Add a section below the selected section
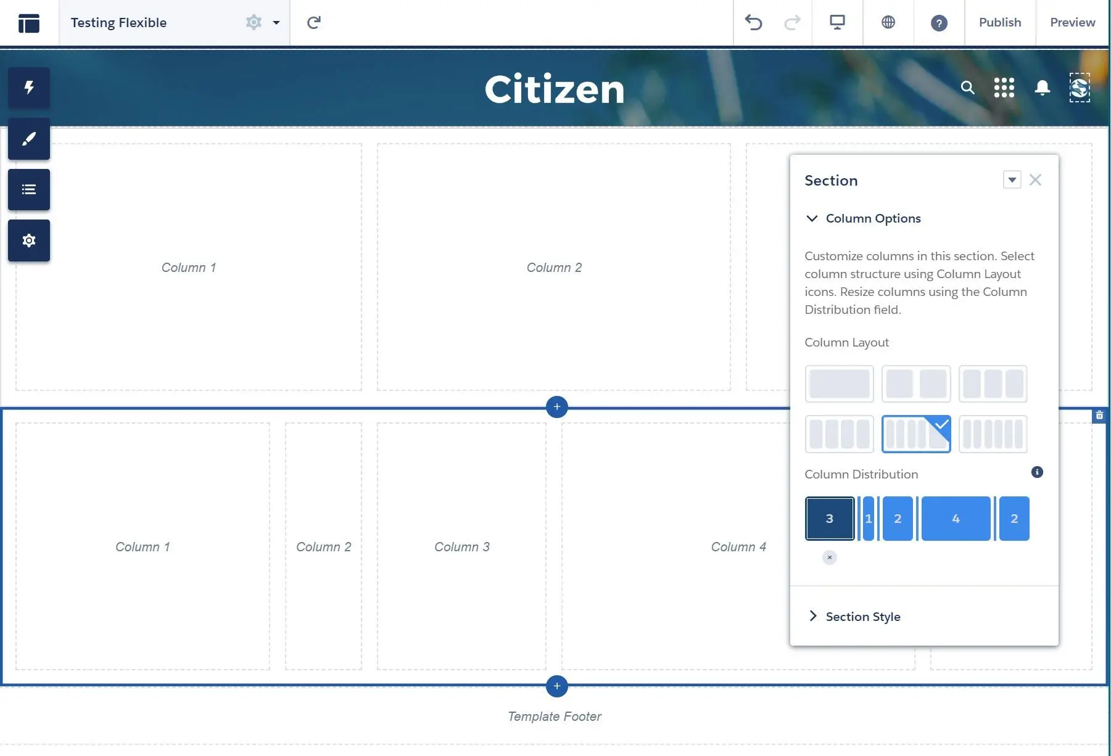 [557, 686]
